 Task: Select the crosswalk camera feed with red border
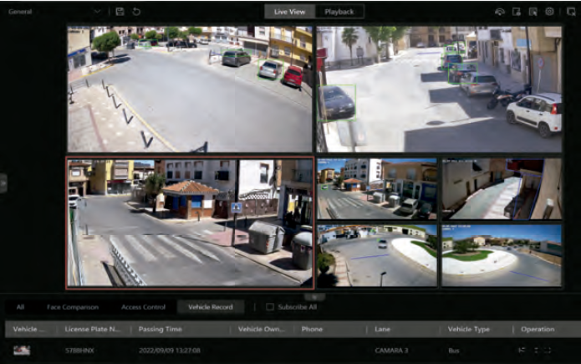tap(190, 223)
